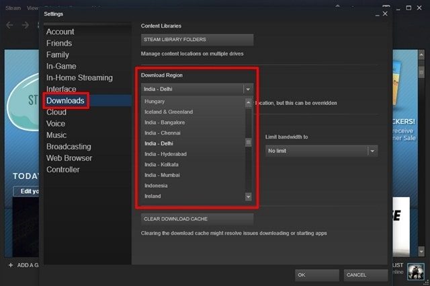Click the Steam Library Folders button
Screen dimensions: 430x286
coord(197,40)
